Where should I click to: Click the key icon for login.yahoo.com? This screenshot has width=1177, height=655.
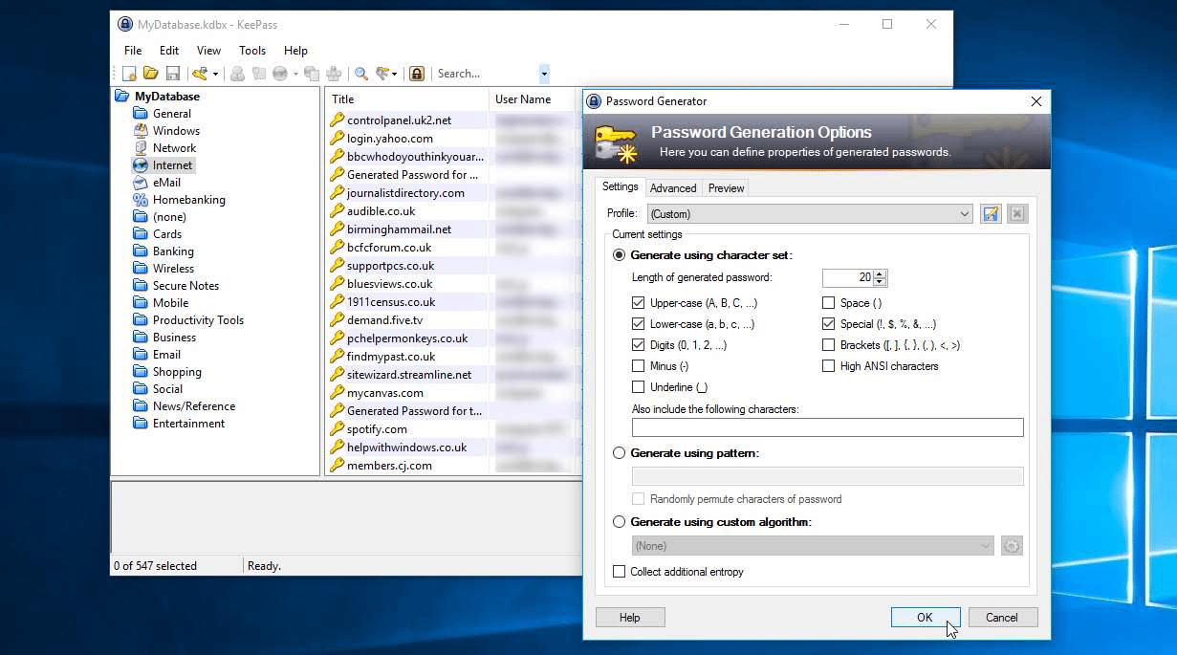(337, 139)
